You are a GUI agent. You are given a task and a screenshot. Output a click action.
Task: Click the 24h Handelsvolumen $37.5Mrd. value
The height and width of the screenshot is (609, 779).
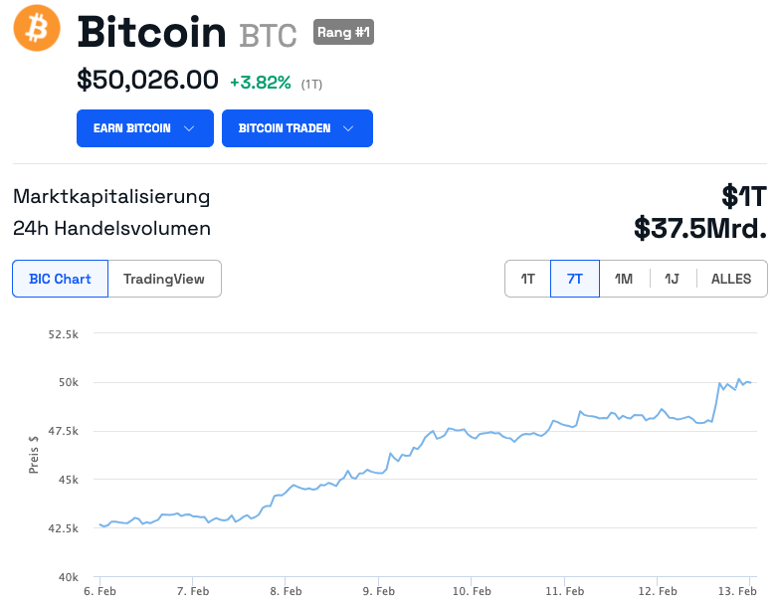pyautogui.click(x=699, y=229)
